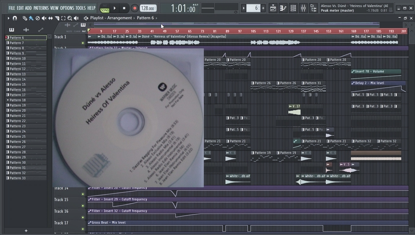Toggle the magnet snap icon
This screenshot has height=235, width=415.
pyautogui.click(x=15, y=18)
